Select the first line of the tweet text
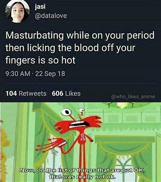This screenshot has height=182, width=161. click(80, 35)
